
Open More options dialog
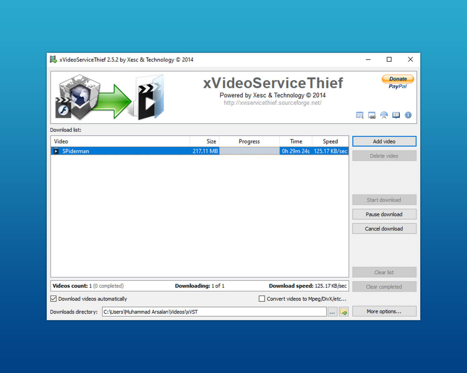click(x=384, y=311)
